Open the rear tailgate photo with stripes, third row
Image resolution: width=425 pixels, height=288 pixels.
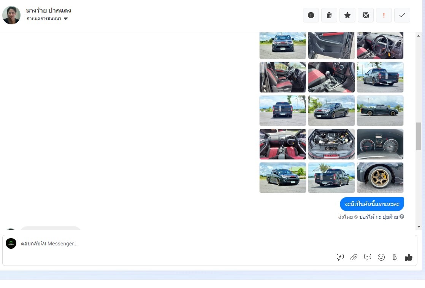pyautogui.click(x=283, y=111)
